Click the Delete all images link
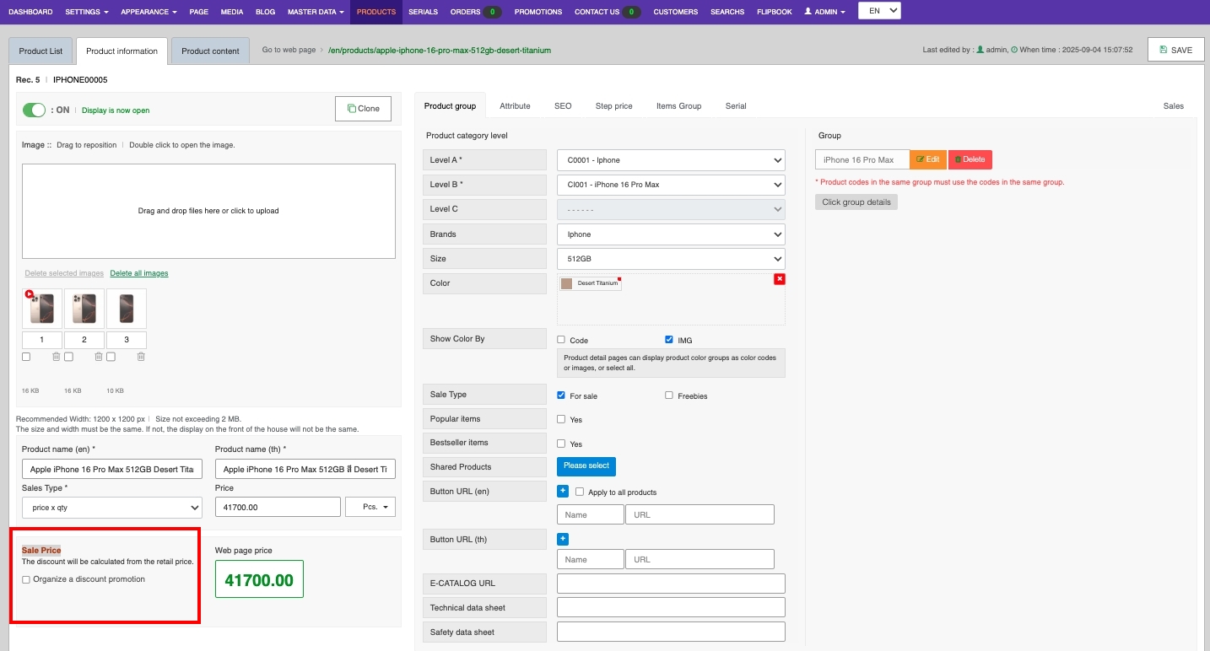Viewport: 1210px width, 651px height. coord(139,273)
